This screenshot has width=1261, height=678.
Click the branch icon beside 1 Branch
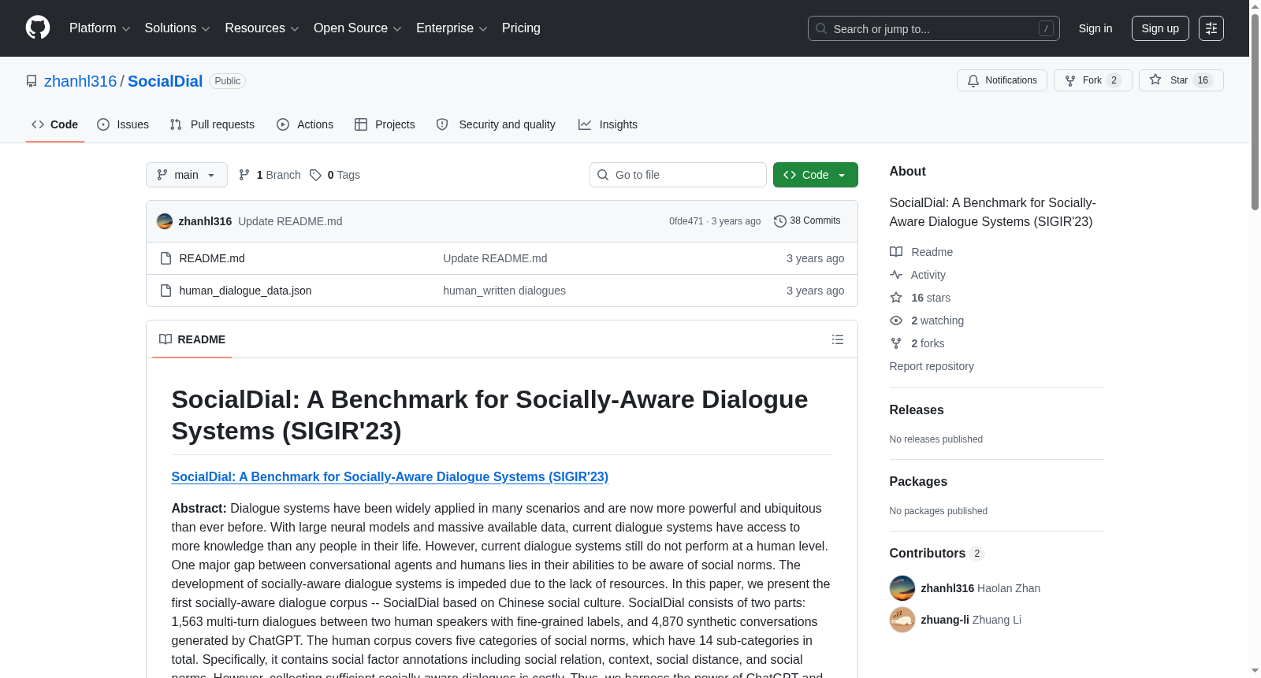244,175
